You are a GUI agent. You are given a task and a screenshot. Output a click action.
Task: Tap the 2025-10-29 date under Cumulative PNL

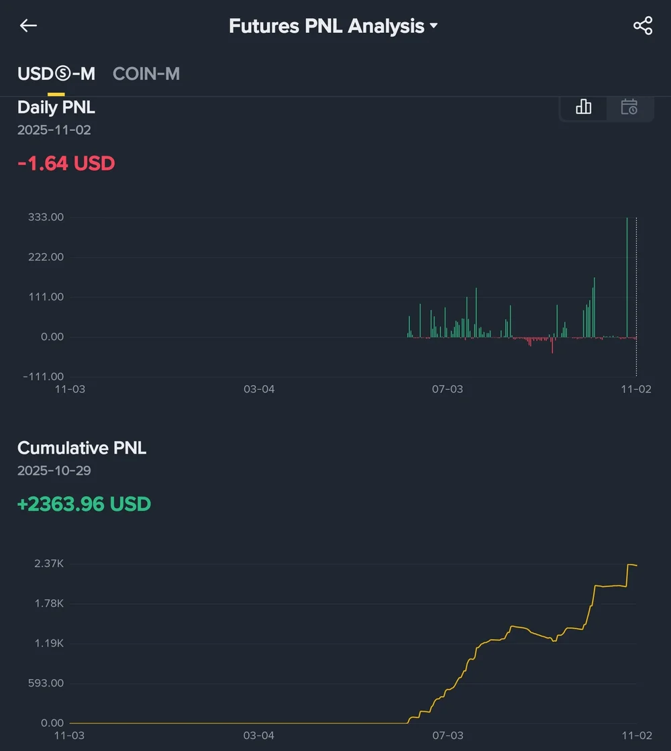(54, 470)
